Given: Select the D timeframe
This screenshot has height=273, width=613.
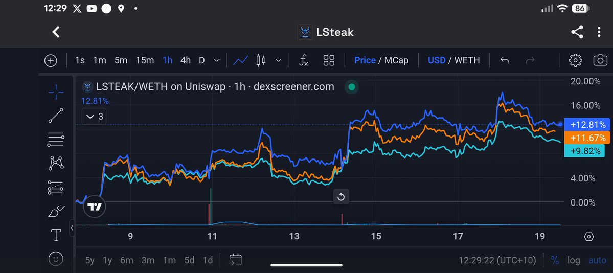Looking at the screenshot, I should [x=202, y=61].
